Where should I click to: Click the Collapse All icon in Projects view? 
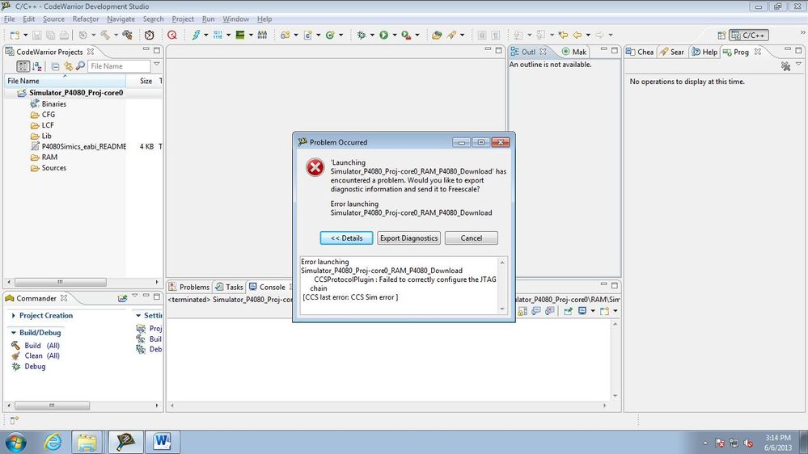pos(55,66)
